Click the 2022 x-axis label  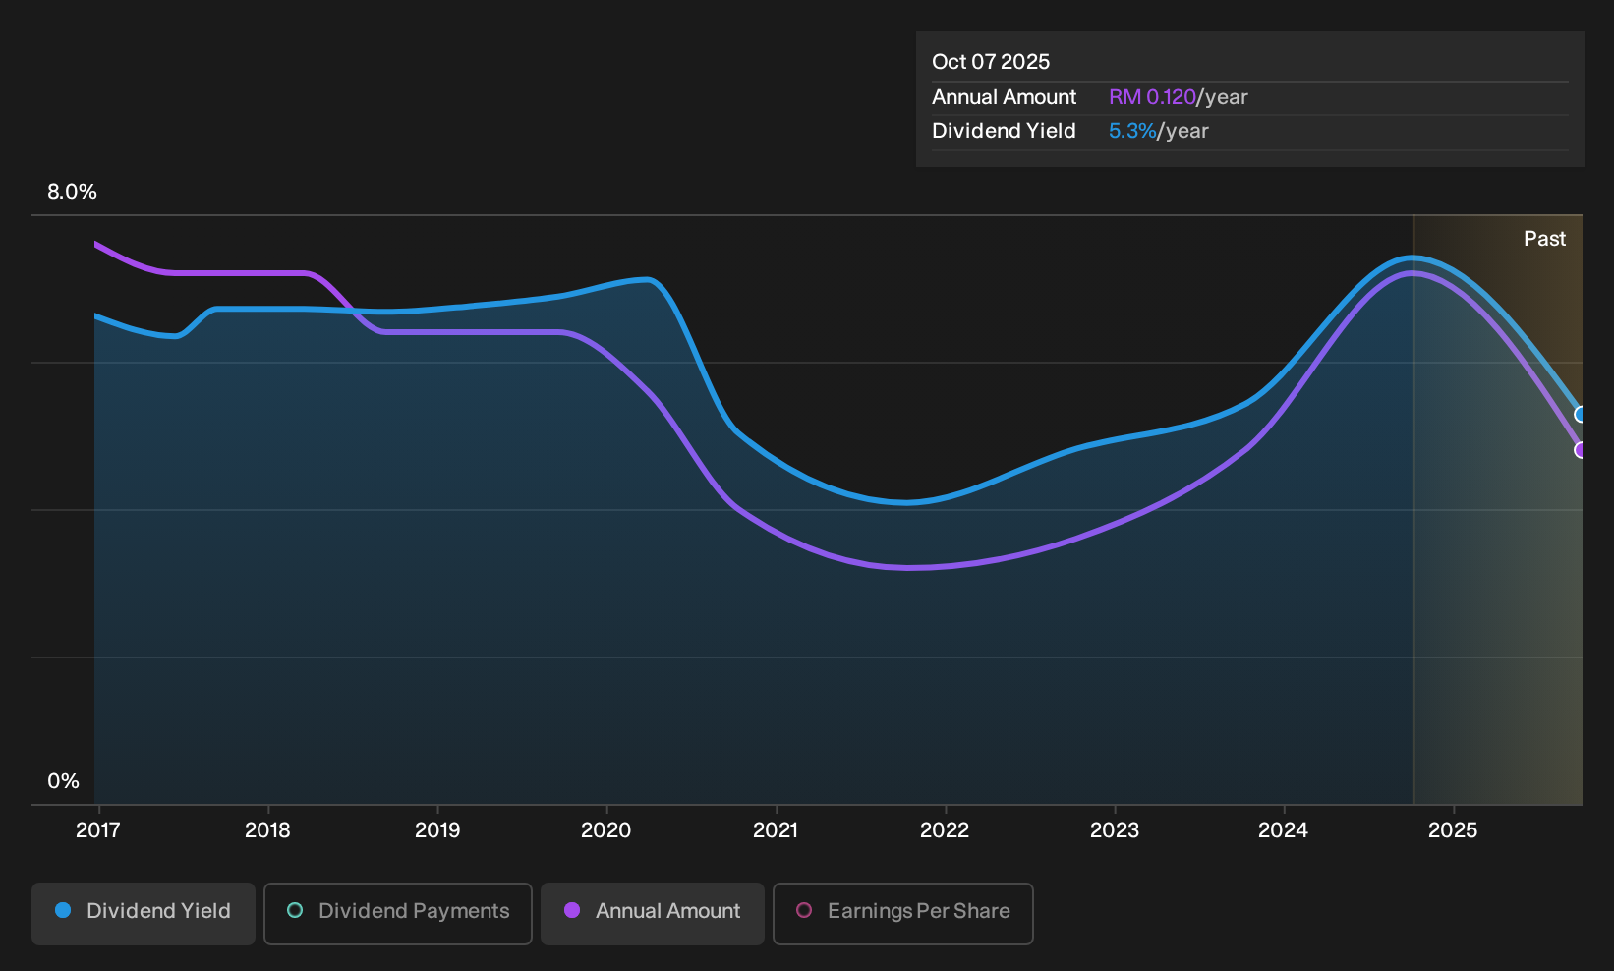tap(945, 830)
